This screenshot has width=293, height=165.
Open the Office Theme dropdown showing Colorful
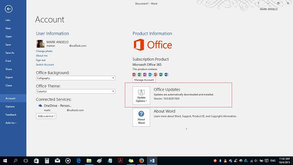76,91
